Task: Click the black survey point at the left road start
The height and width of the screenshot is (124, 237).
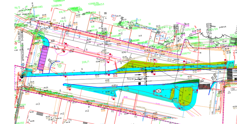Action: [x=22, y=77]
